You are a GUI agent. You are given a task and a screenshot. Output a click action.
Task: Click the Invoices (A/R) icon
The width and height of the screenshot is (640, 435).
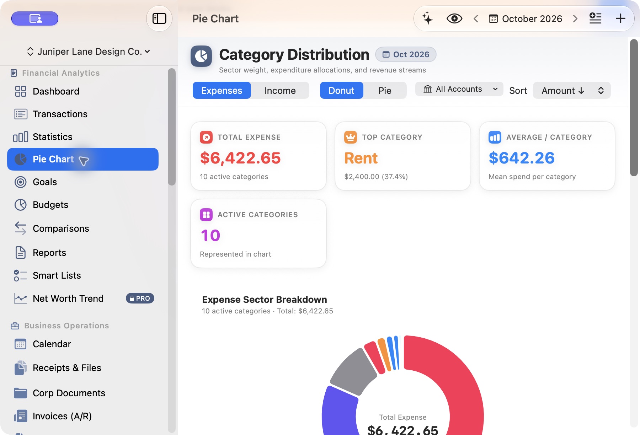(20, 416)
